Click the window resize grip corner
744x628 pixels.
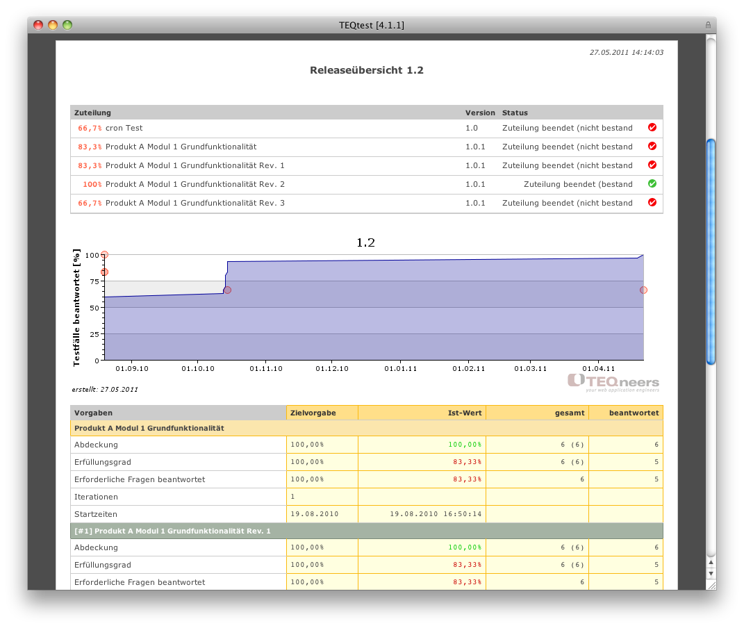click(x=711, y=586)
